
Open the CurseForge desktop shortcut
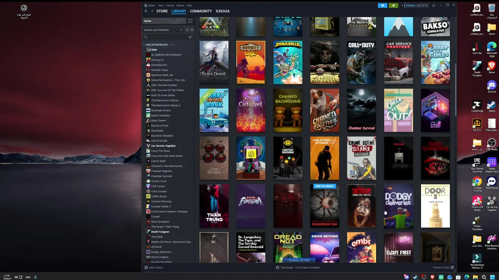477,106
